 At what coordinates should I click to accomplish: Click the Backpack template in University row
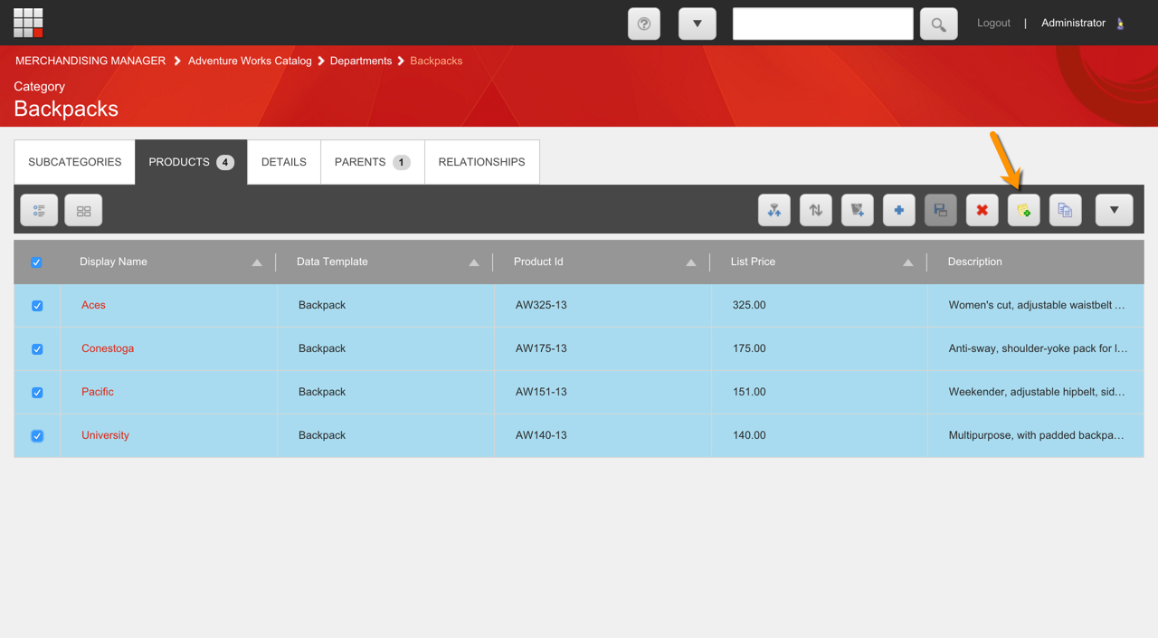coord(322,435)
